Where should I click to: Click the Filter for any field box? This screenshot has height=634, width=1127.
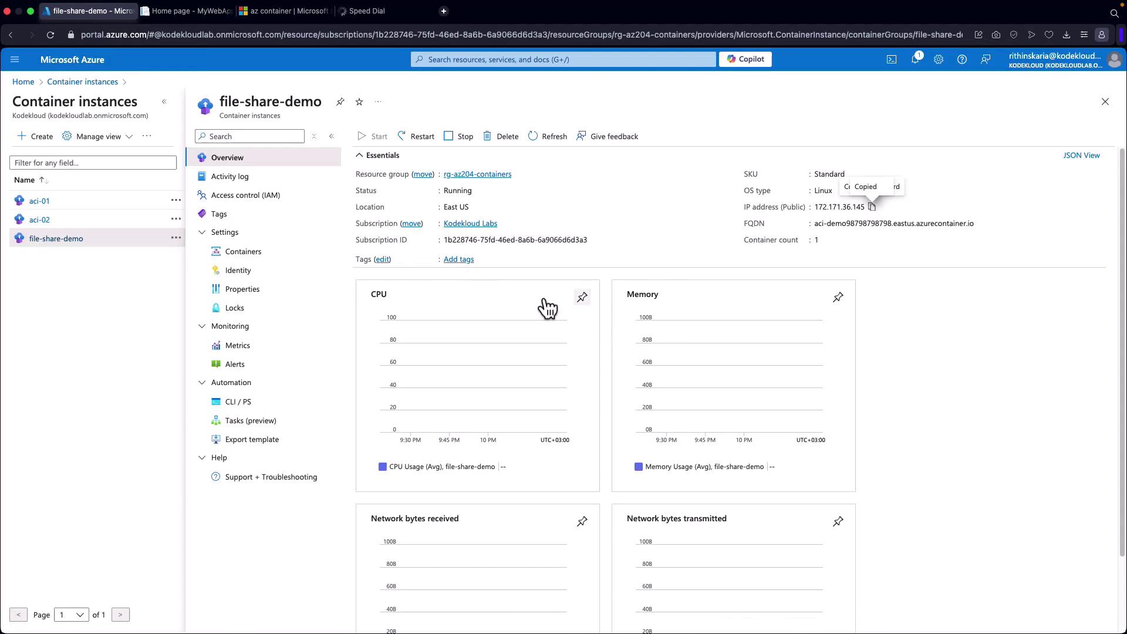point(93,163)
